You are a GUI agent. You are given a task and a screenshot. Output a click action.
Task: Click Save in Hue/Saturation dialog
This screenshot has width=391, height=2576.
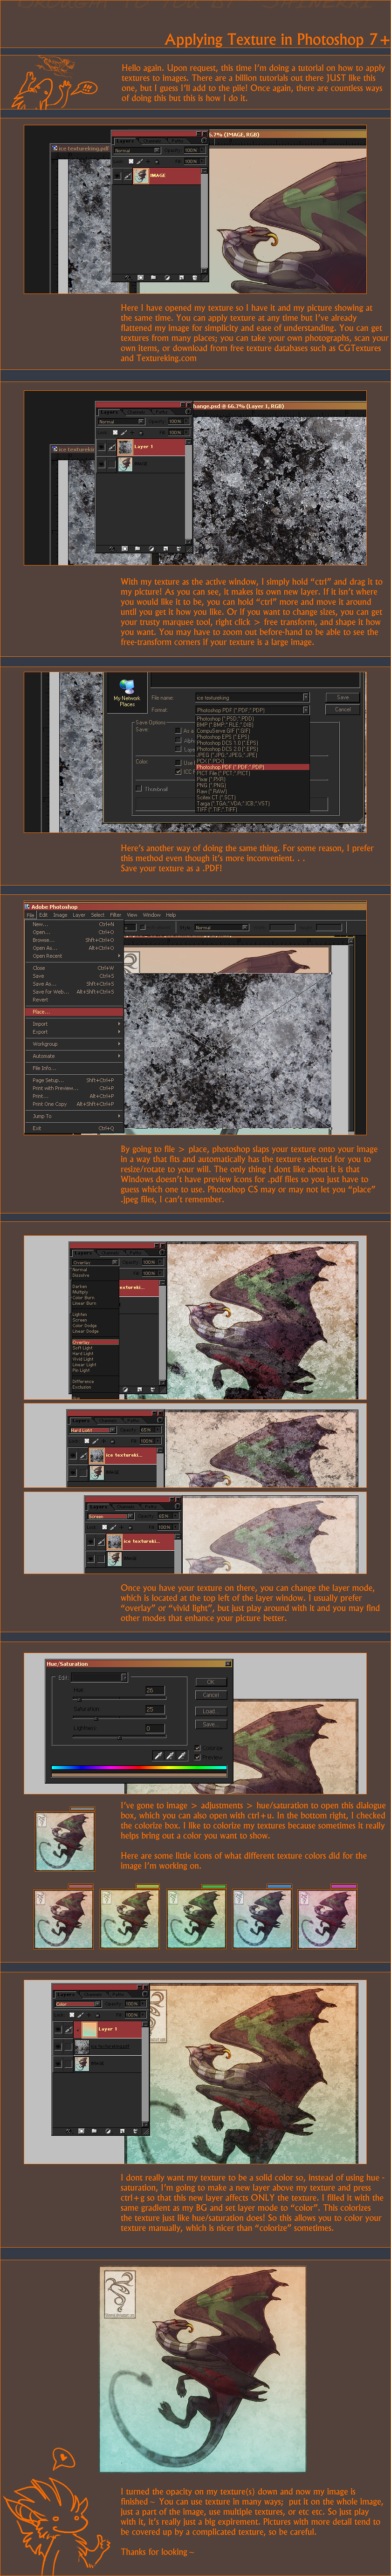(x=211, y=1725)
